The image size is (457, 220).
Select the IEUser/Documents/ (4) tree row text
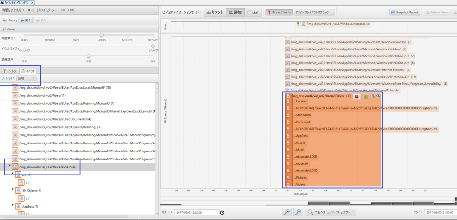(55, 119)
